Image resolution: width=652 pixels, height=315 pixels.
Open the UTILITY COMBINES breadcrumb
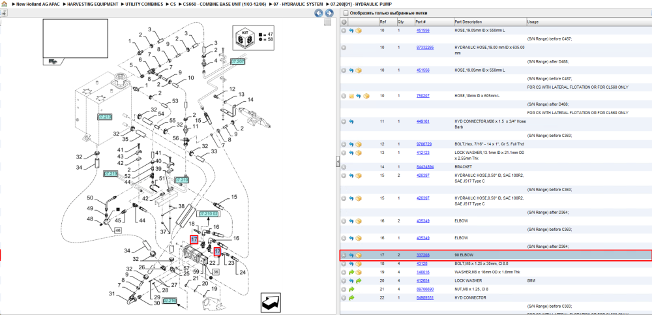click(x=144, y=4)
